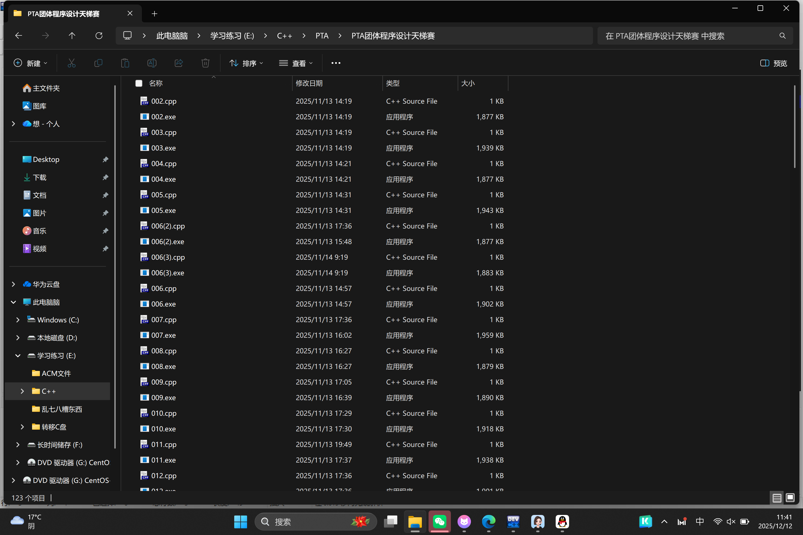
Task: Switch to details view icon in status bar
Action: (777, 498)
